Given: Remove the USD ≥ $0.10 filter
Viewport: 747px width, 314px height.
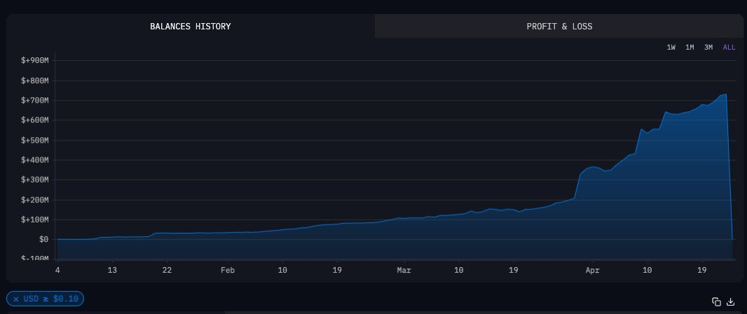Looking at the screenshot, I should pyautogui.click(x=16, y=299).
